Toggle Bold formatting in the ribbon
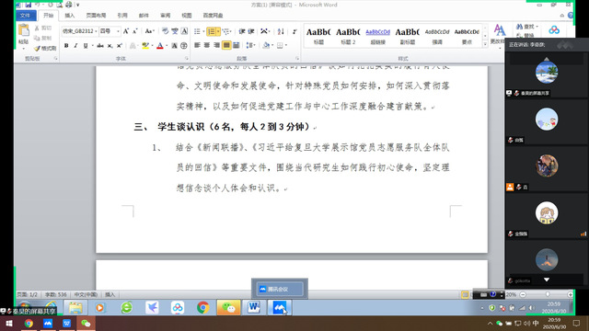The width and height of the screenshot is (589, 331). [x=66, y=46]
